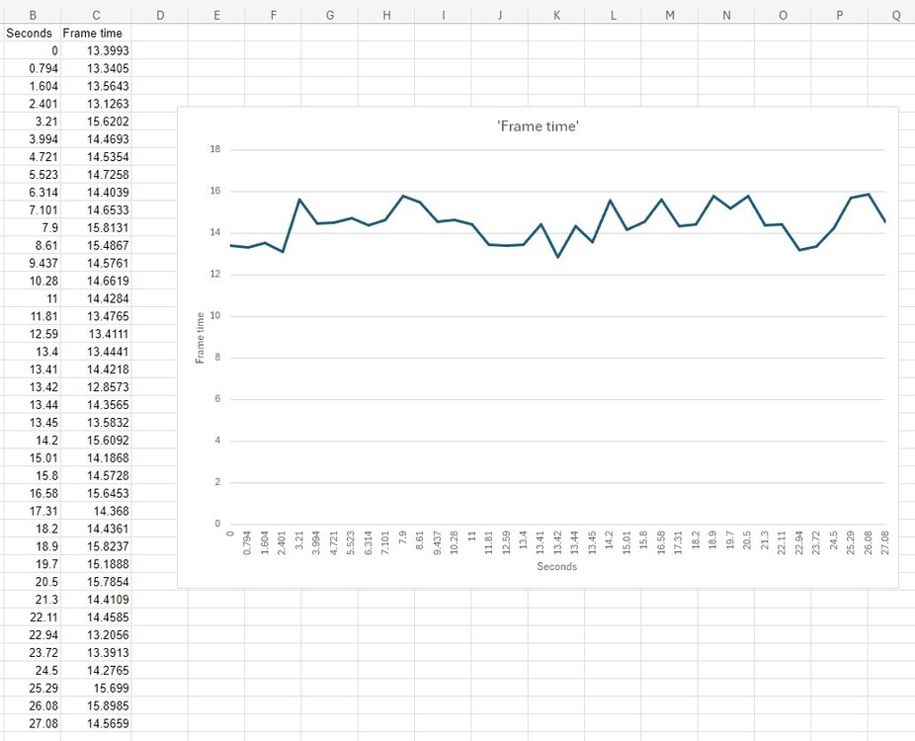Click the y-axis value 18 on chart
915x741 pixels.
point(216,149)
